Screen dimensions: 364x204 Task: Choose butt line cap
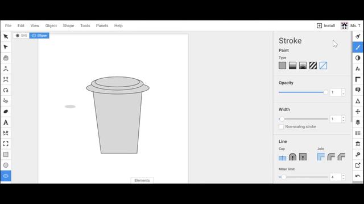point(282,157)
